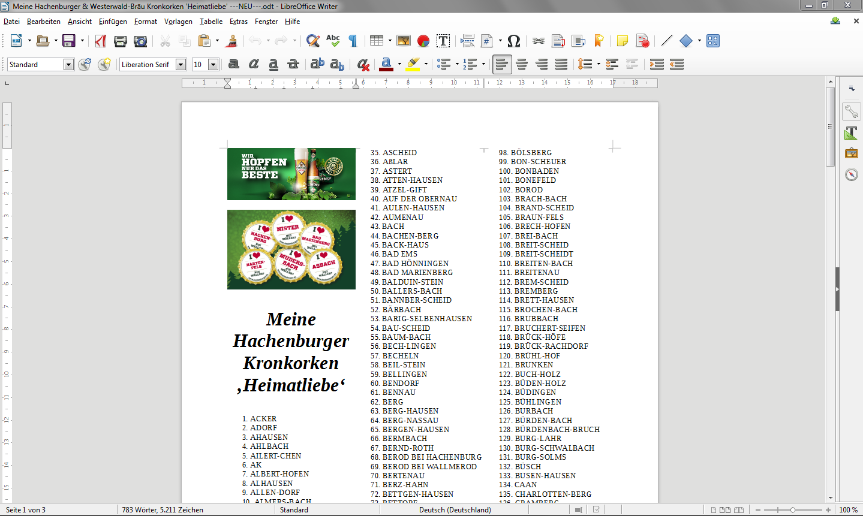Click the 100 % zoom level
The image size is (863, 516).
pos(849,510)
